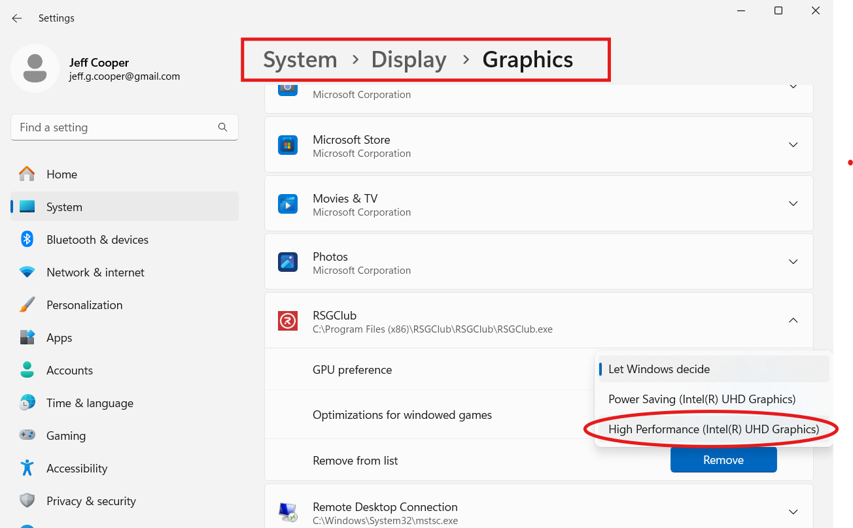Choose Power Saving Intel UHD Graphics
Screen dimensions: 853x528
coord(714,399)
